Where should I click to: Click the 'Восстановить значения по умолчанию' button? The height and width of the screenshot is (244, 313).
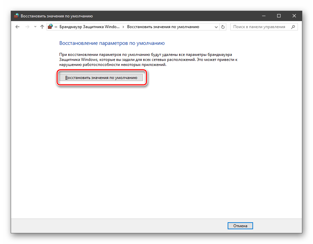(101, 78)
